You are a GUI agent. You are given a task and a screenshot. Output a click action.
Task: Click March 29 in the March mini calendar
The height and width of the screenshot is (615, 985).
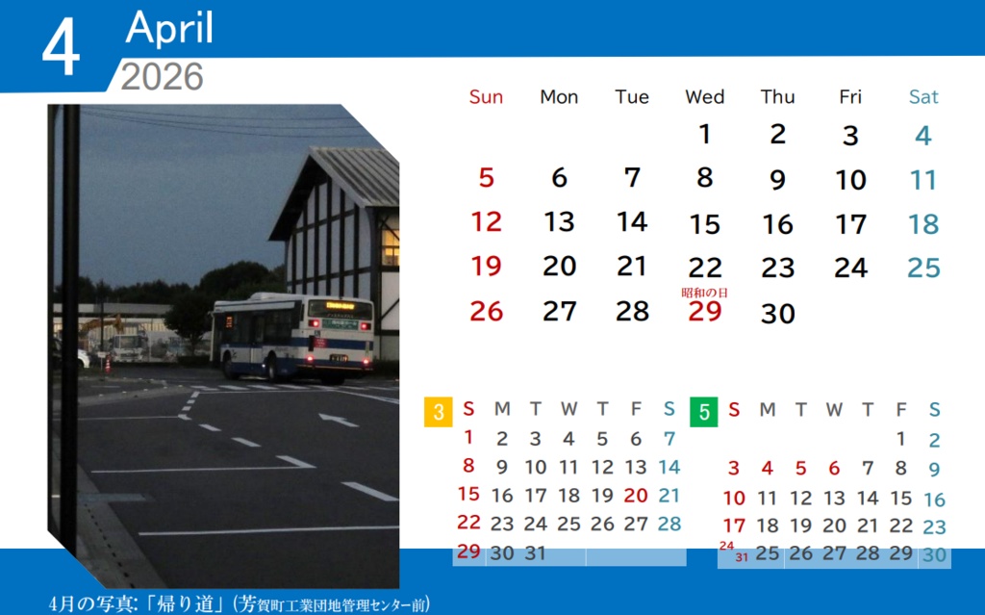(468, 551)
